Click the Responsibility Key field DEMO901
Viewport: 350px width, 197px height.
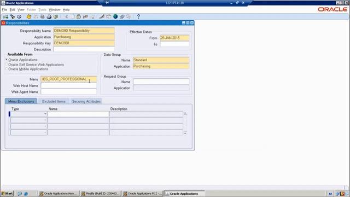(x=84, y=43)
